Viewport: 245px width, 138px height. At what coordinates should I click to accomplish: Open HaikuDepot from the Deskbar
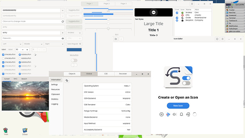pos(235,29)
